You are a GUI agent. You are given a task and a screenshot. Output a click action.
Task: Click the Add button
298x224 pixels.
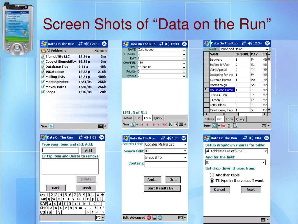click(x=88, y=151)
